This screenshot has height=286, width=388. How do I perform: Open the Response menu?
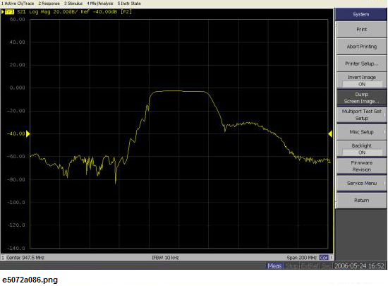(49, 4)
